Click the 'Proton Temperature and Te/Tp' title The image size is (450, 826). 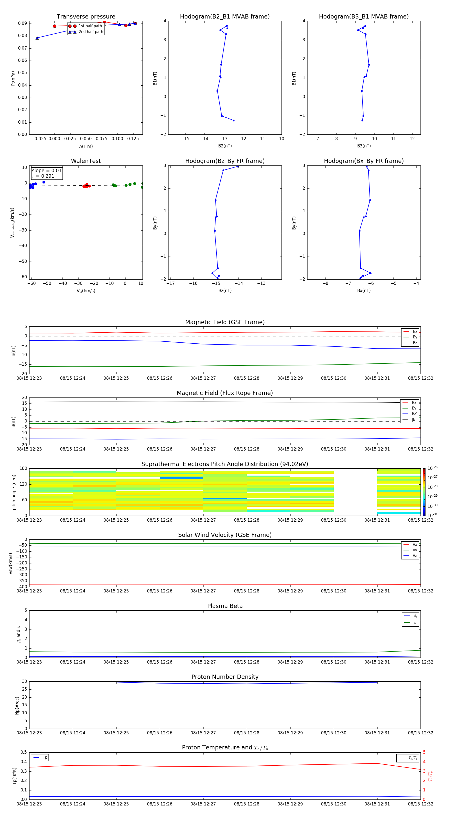coord(225,747)
